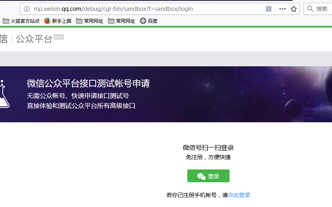This screenshot has height=207, width=332.
Task: Open the QR code icon in address bar
Action: 269,9
